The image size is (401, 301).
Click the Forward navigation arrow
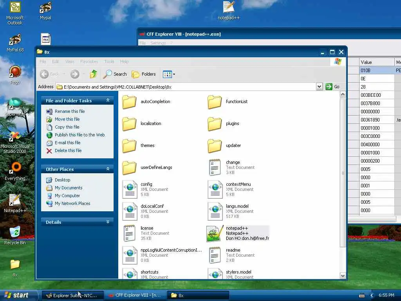(75, 74)
